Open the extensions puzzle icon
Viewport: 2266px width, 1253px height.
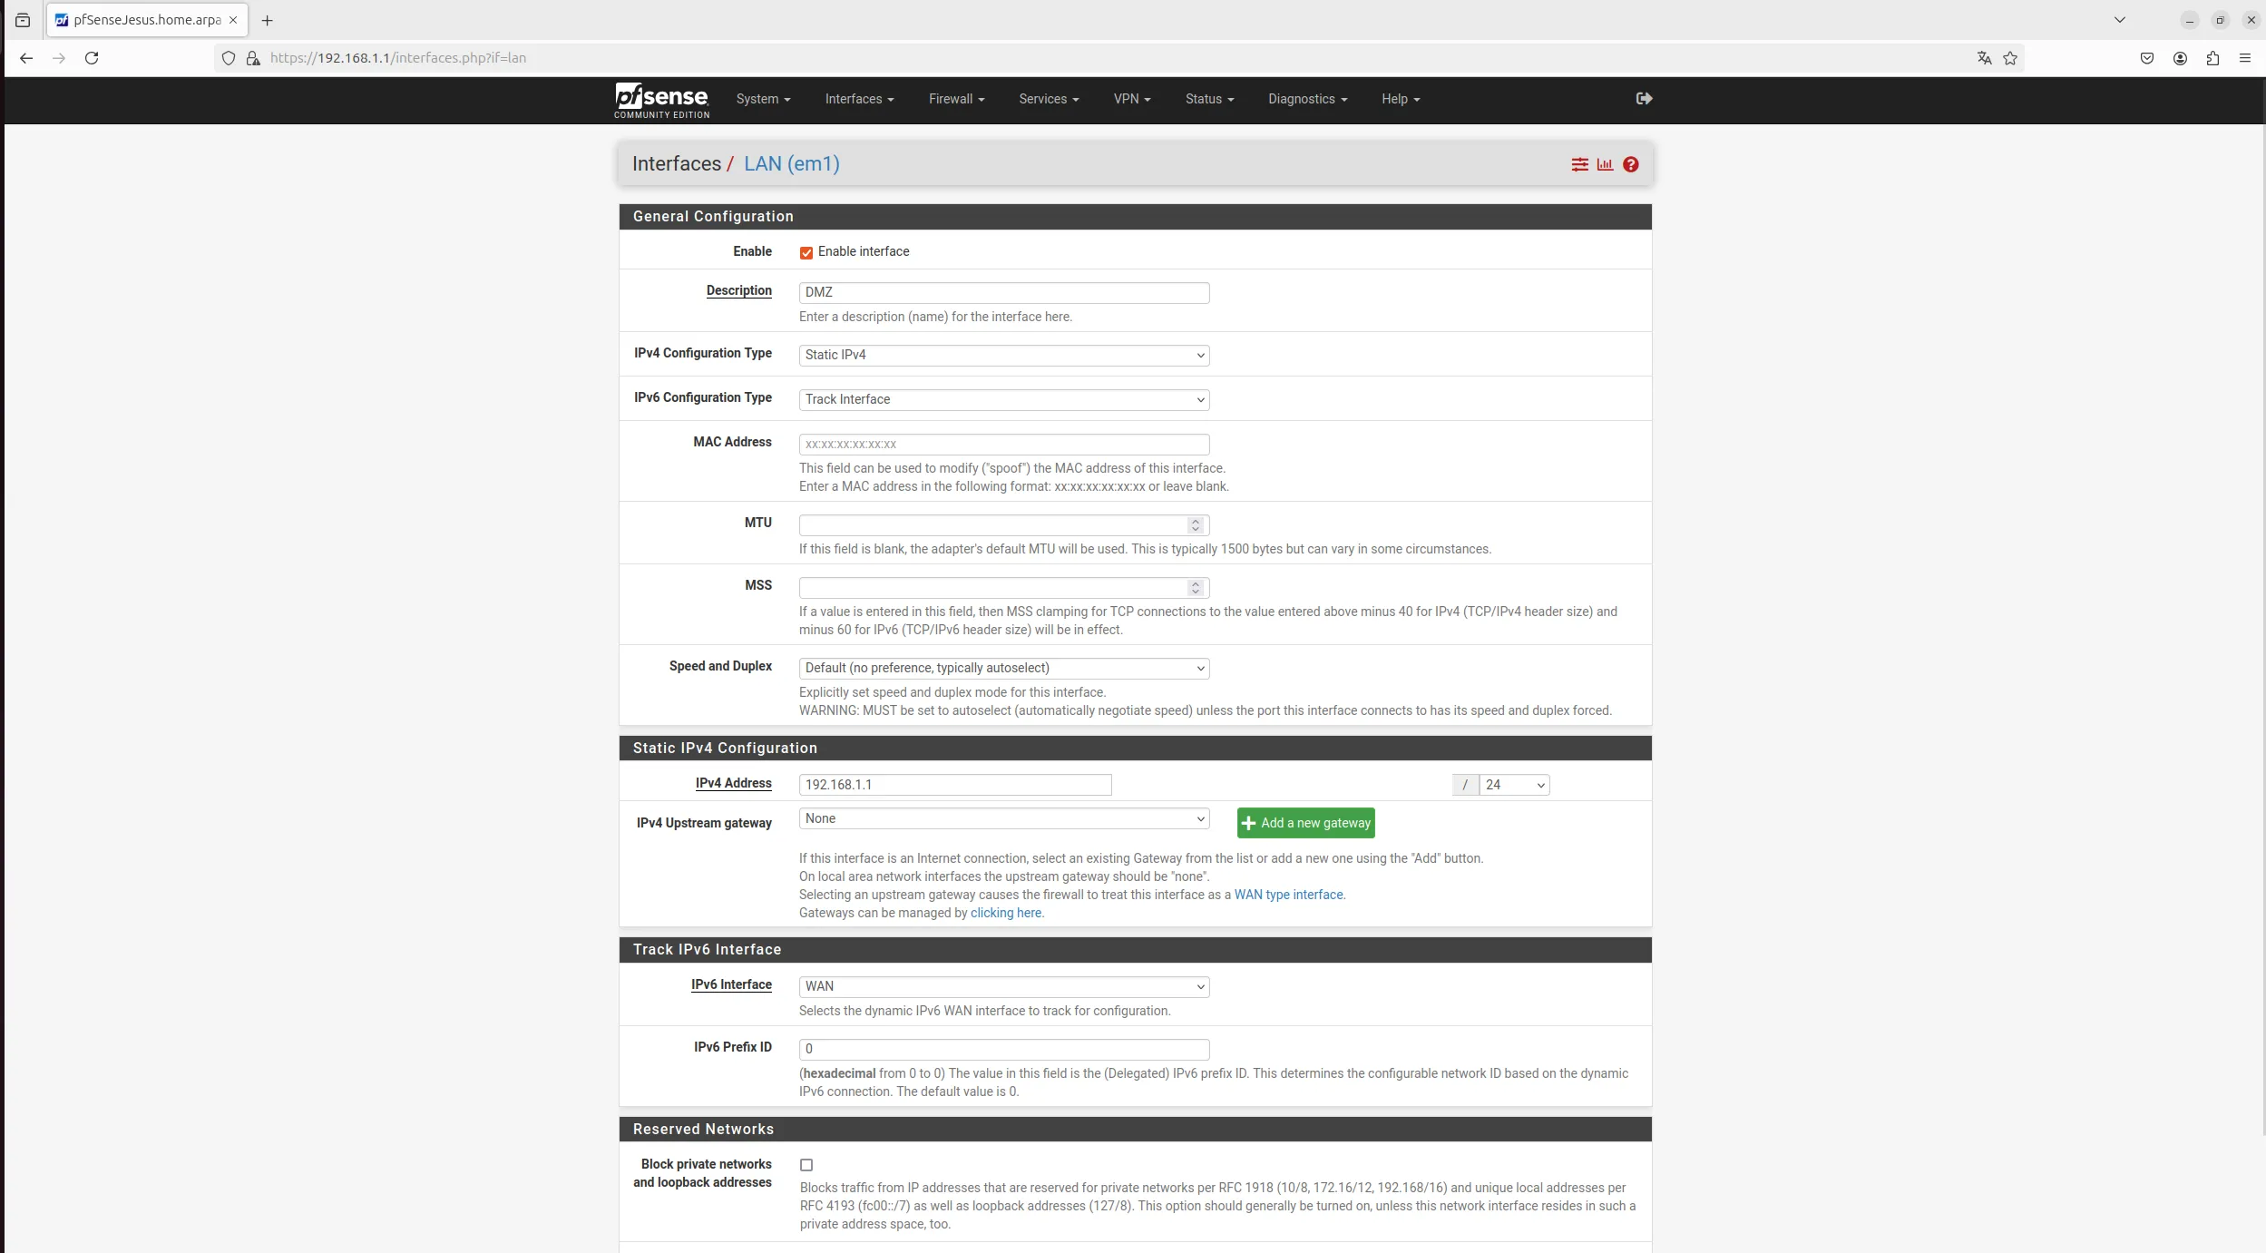click(2212, 58)
